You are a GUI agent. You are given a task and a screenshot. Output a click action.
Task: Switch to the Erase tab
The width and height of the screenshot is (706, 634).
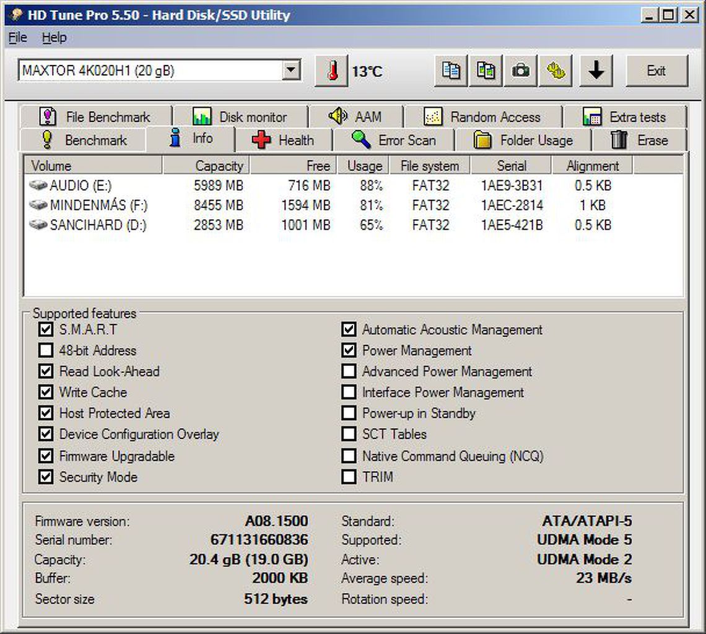639,140
